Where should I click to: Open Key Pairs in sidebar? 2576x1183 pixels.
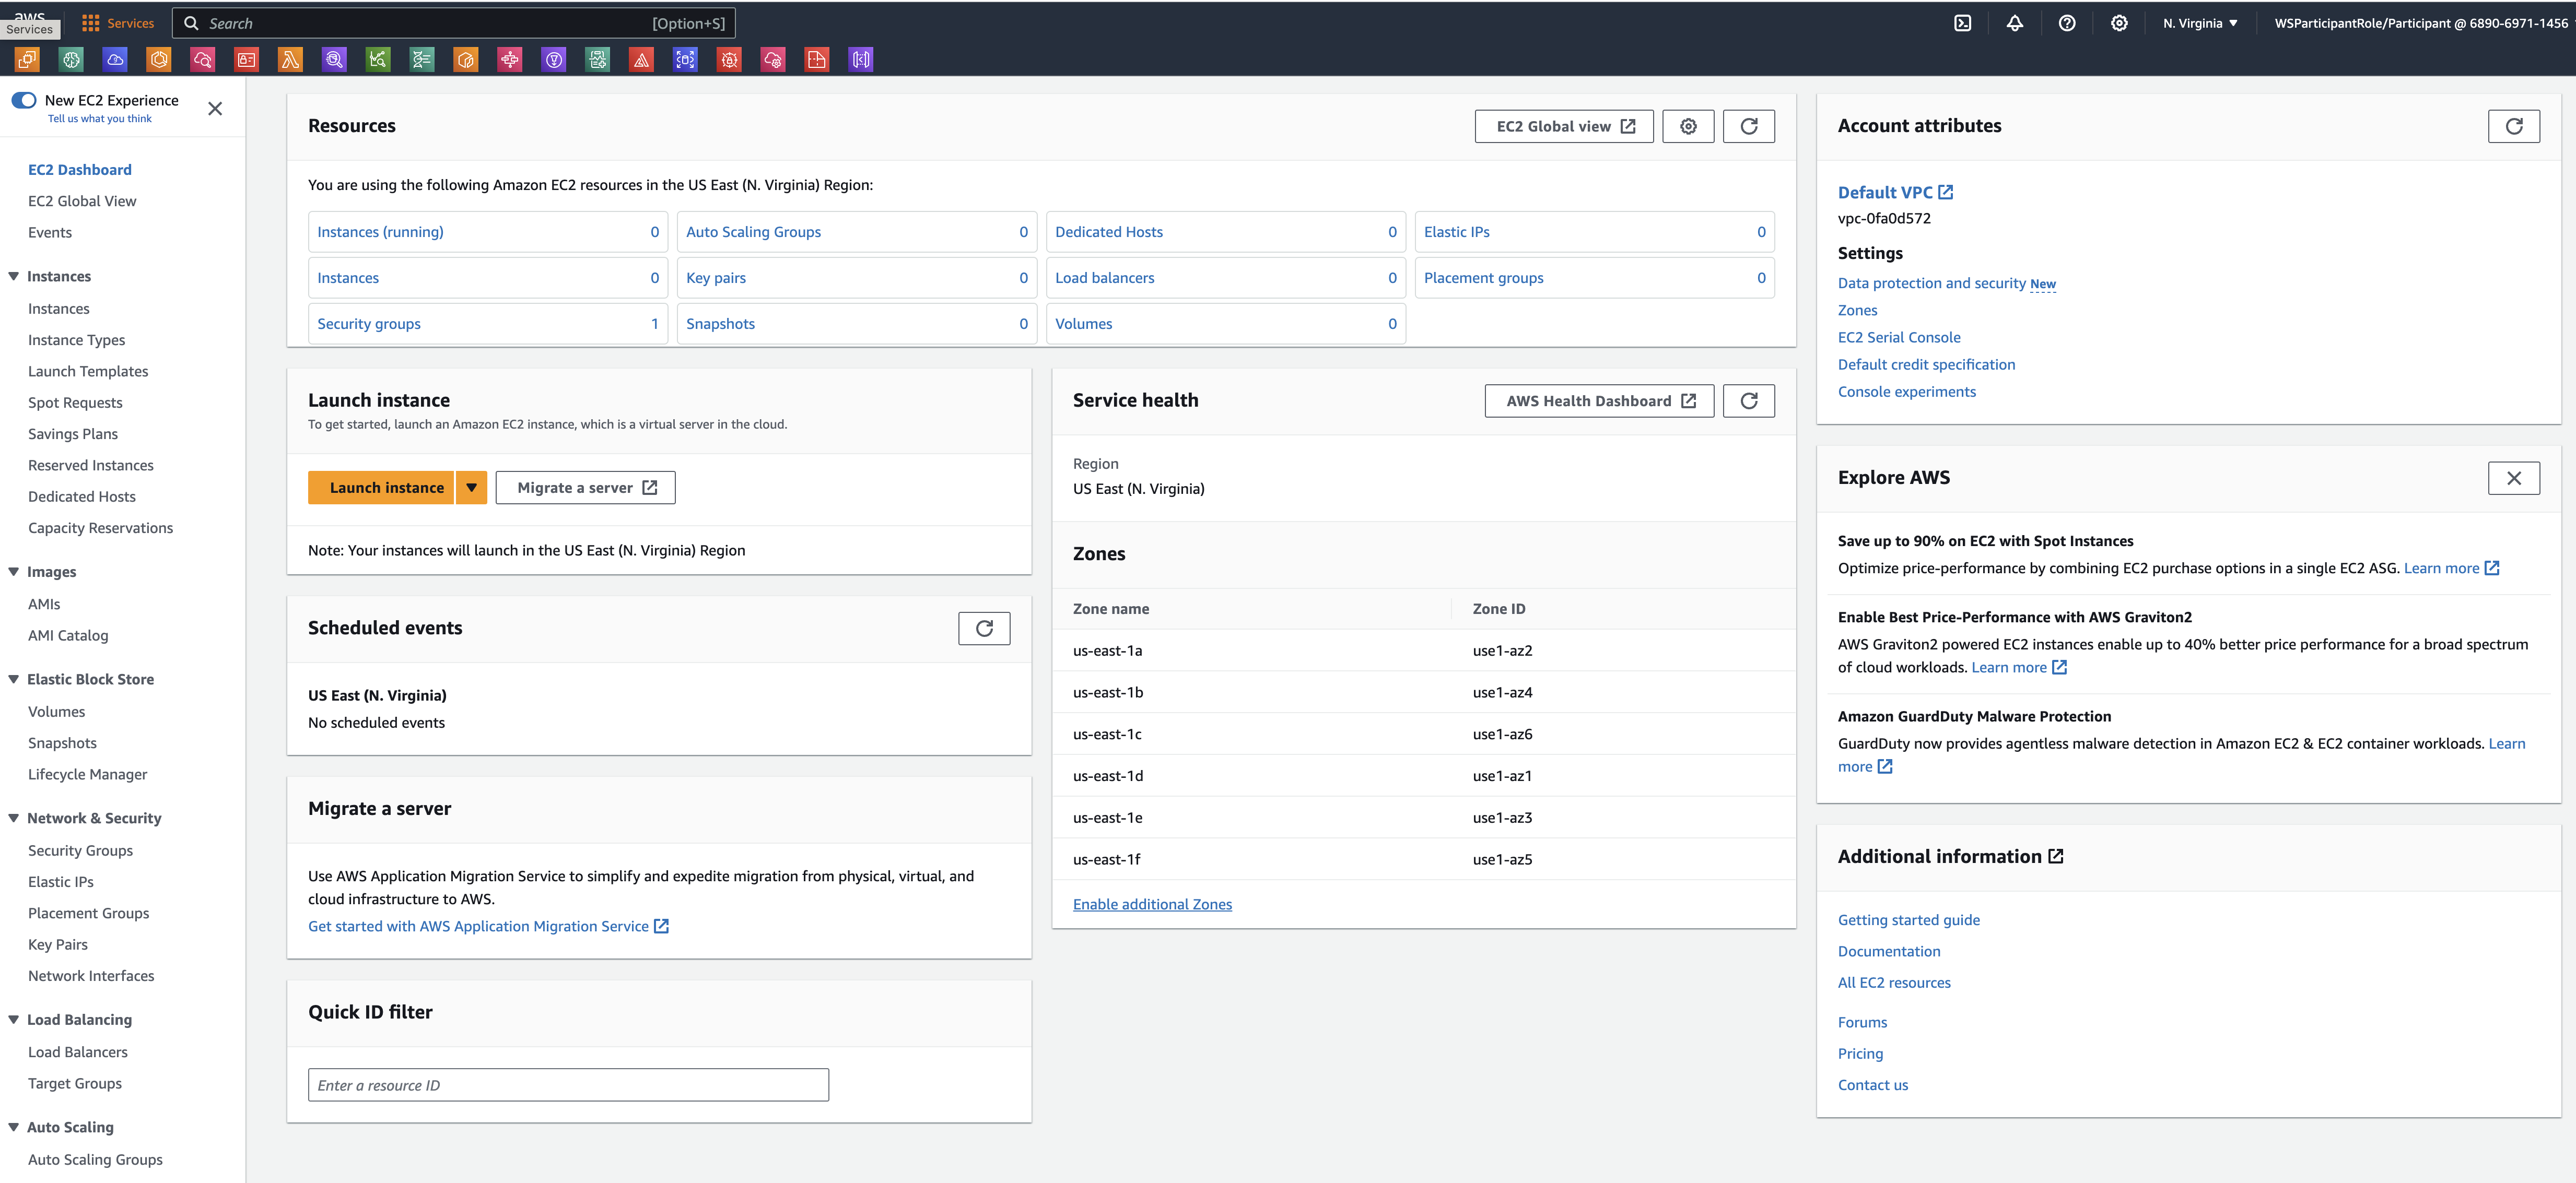point(58,945)
